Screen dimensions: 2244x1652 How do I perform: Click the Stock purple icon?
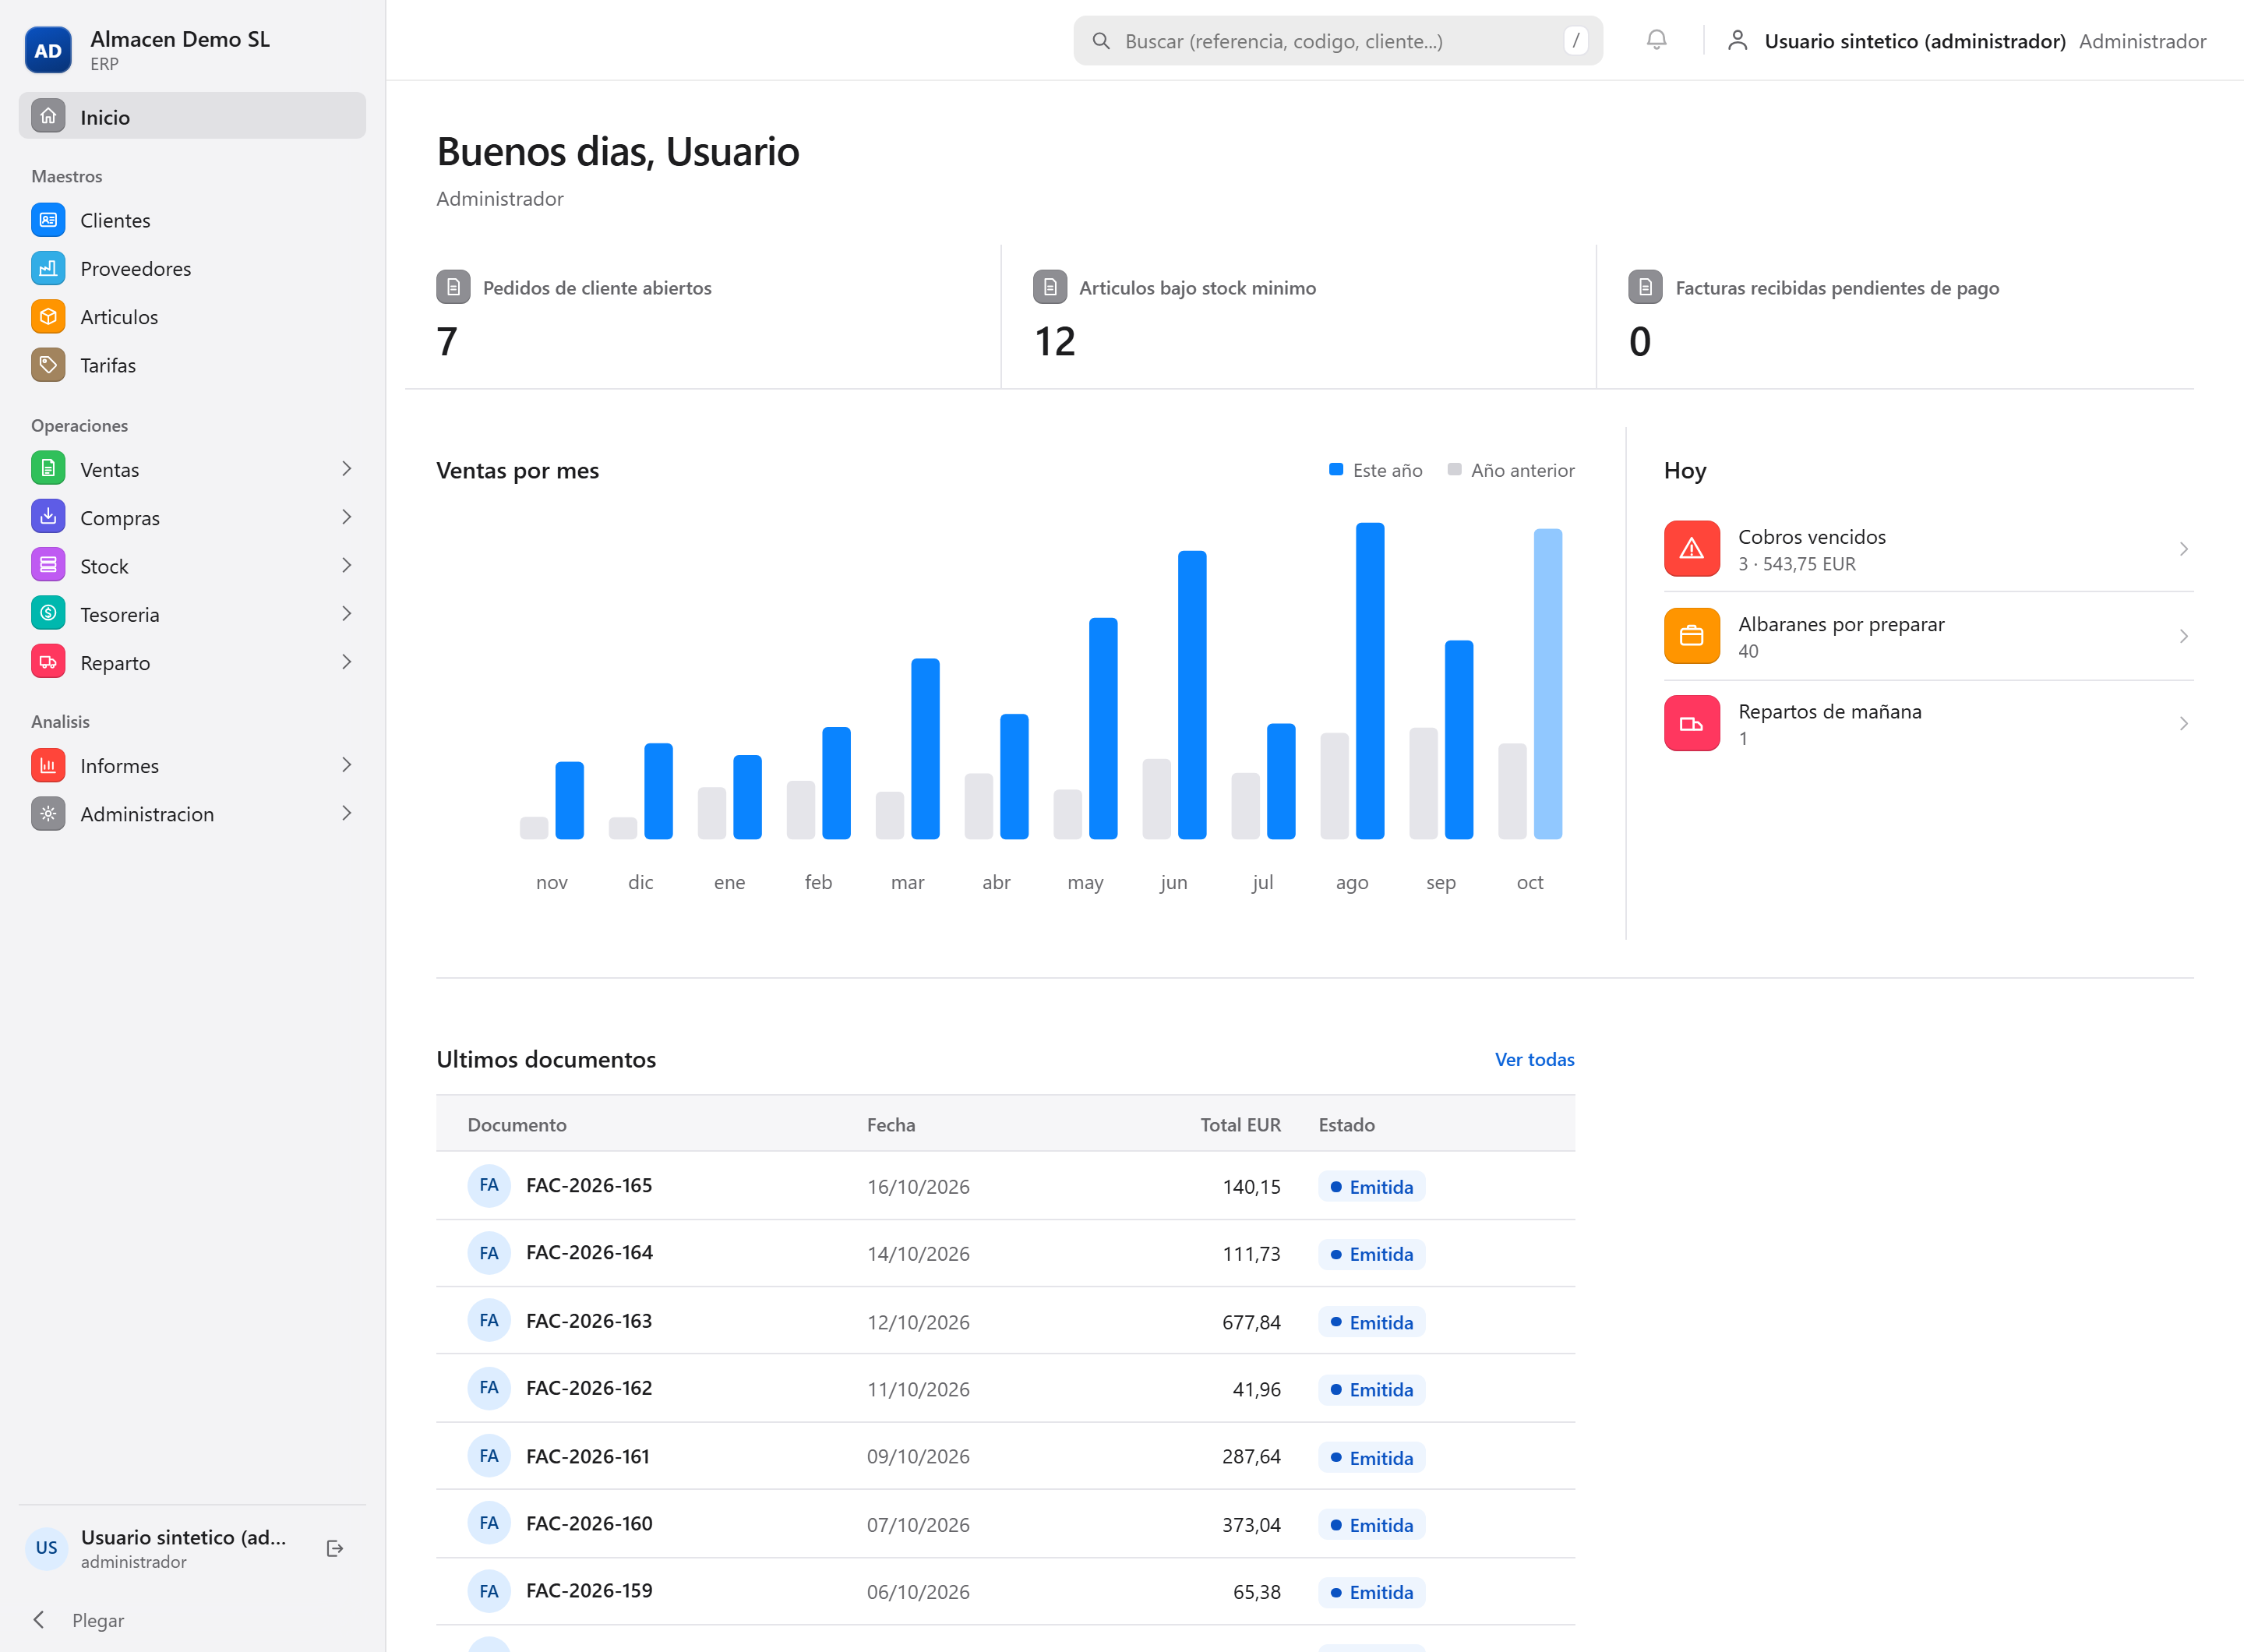48,566
